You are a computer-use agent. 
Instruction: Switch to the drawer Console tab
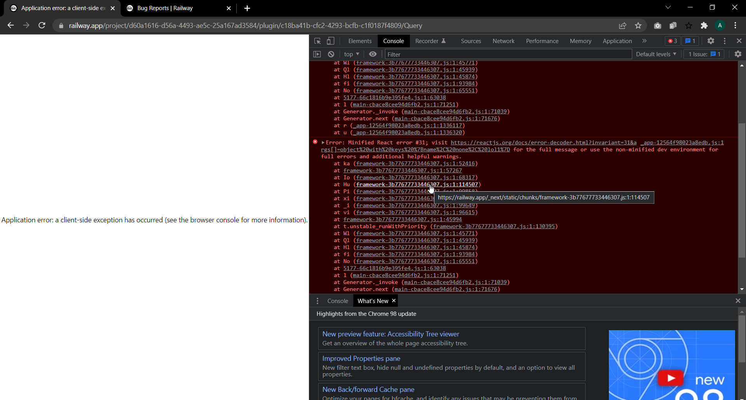pyautogui.click(x=338, y=301)
